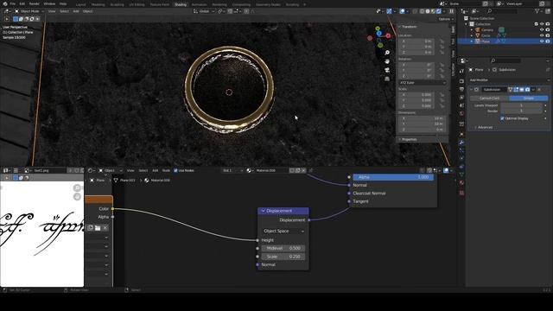The image size is (553, 311).
Task: Hide Circle using its eye icon
Action: [542, 35]
